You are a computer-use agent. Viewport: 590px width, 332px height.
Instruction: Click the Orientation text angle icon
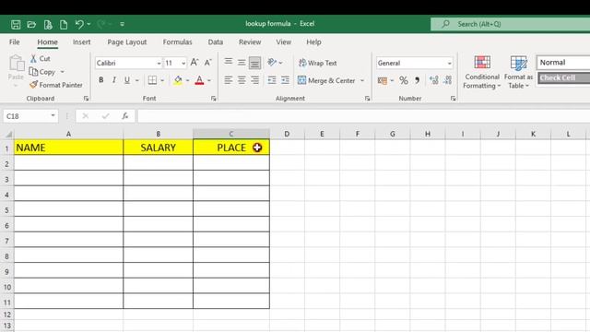tap(272, 62)
